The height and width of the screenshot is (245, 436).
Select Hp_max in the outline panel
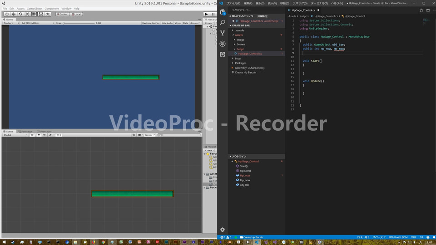(245, 176)
